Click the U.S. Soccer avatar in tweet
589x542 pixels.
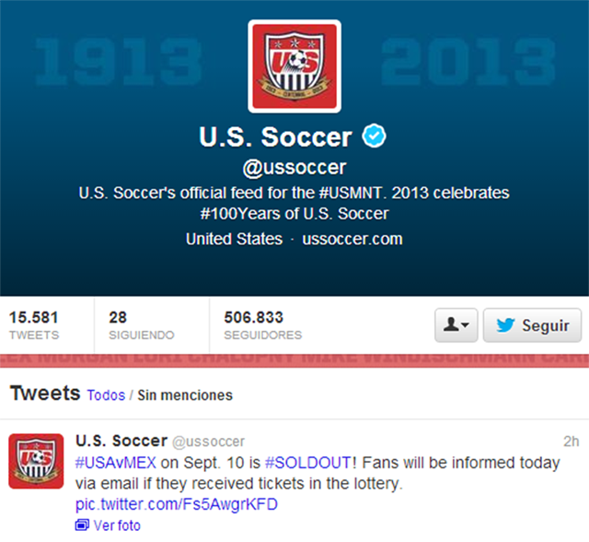tap(36, 461)
